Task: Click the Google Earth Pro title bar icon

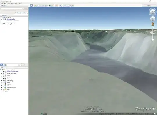Action: (x=1, y=1)
